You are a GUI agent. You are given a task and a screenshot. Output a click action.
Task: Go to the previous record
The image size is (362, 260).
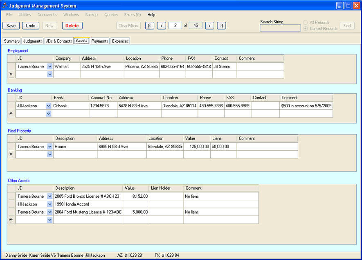point(162,26)
